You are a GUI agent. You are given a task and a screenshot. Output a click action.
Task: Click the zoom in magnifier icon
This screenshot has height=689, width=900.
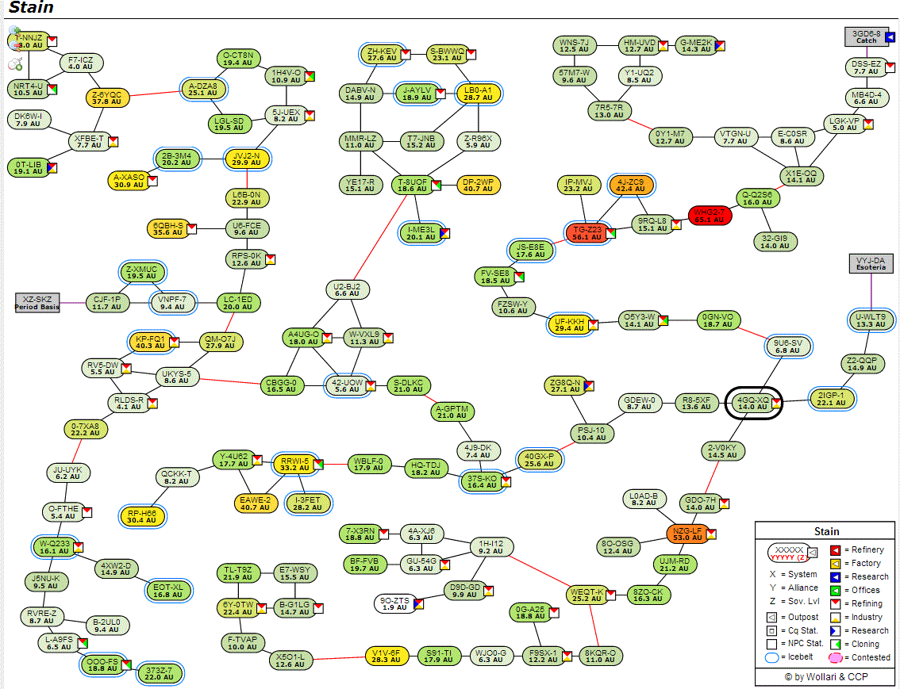click(14, 31)
